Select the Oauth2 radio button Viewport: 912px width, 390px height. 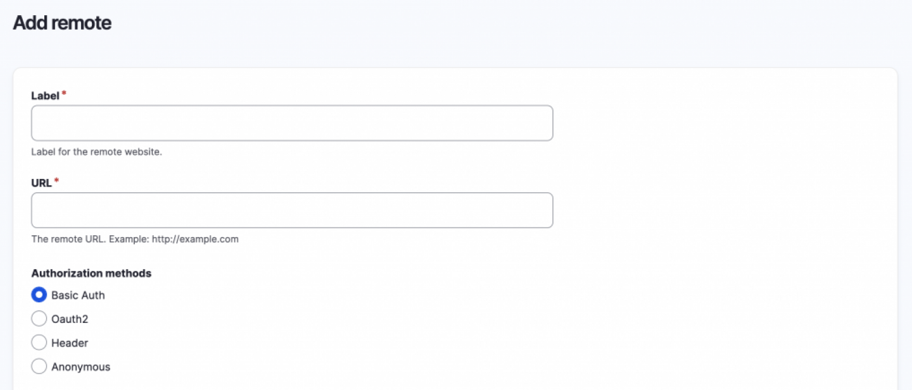tap(39, 319)
